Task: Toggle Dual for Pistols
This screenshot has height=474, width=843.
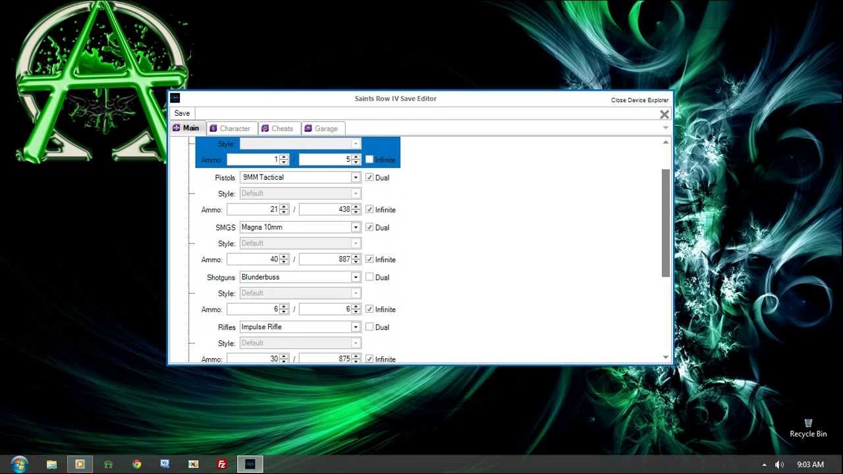Action: 369,177
